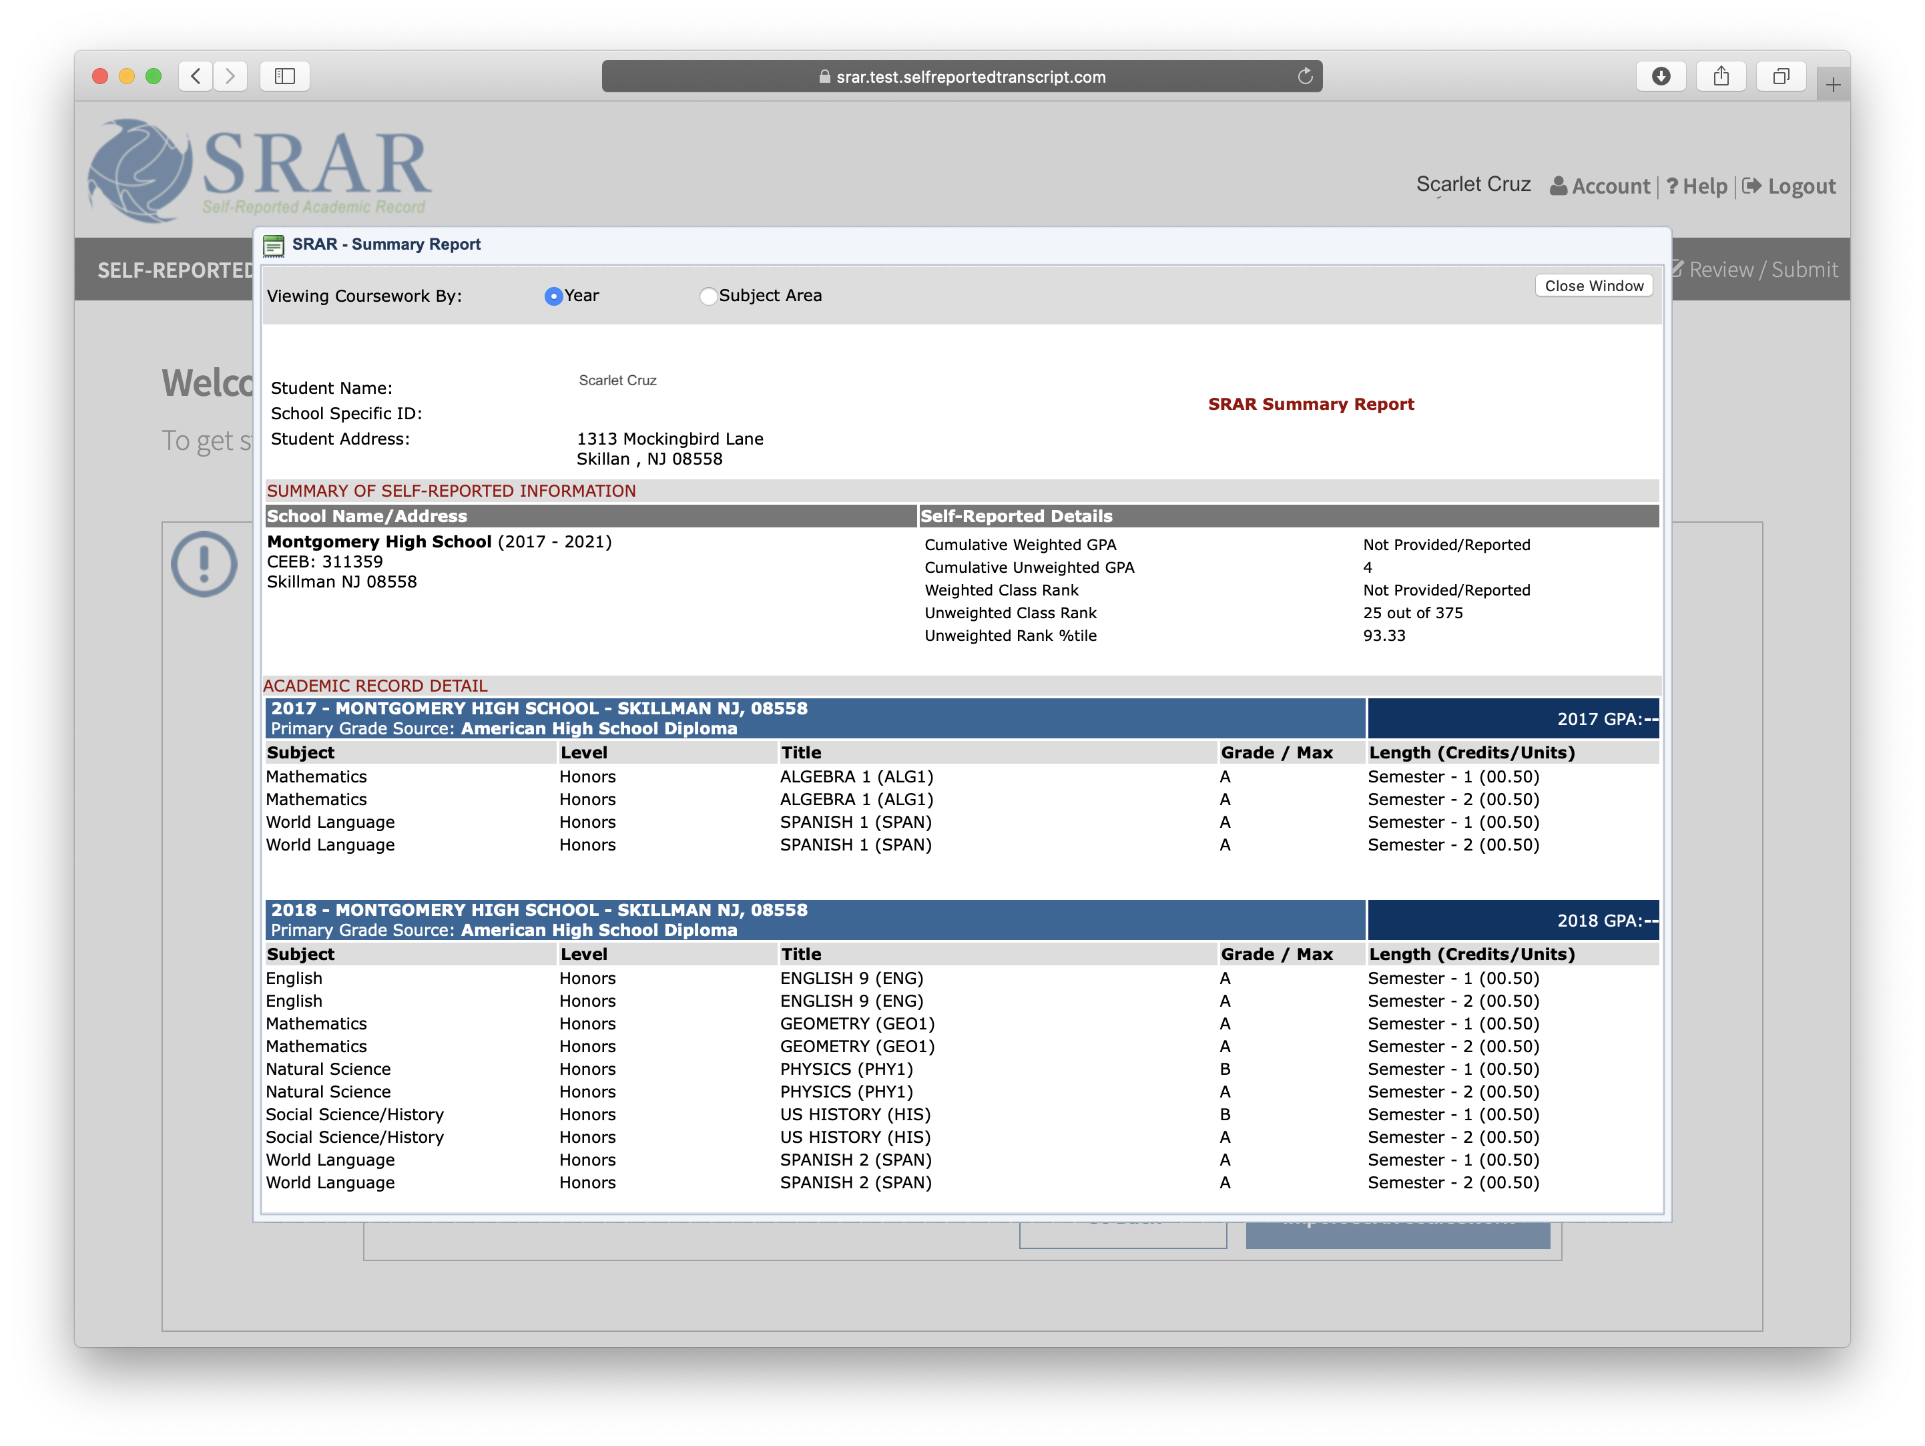Open the Safari downloads icon

(1661, 77)
